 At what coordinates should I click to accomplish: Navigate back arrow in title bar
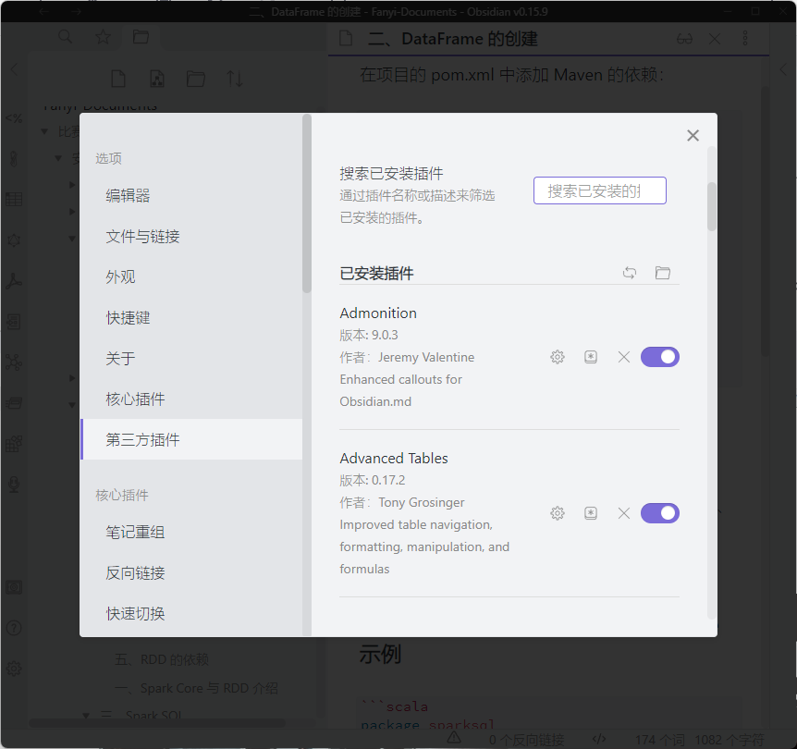[43, 11]
